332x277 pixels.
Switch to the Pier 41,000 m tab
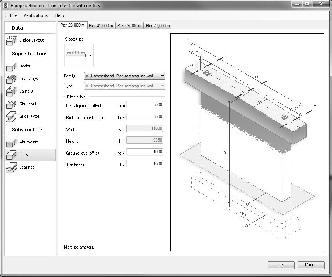coord(101,26)
